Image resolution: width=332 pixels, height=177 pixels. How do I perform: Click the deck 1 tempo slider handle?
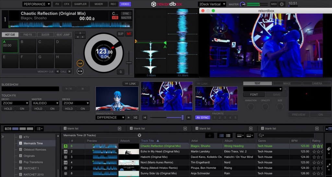129,63
